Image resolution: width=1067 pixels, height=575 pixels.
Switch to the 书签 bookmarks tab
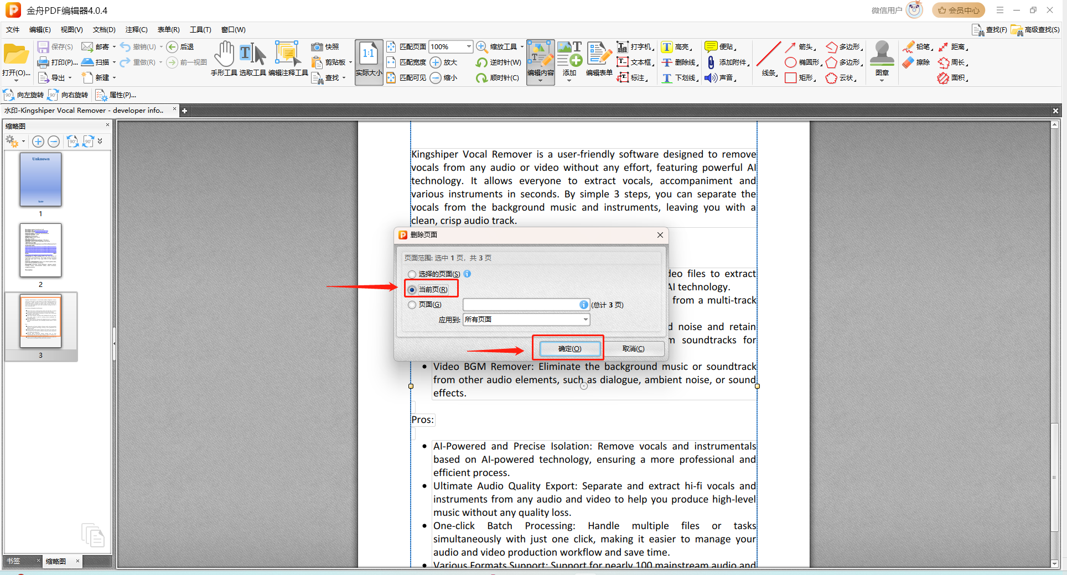click(13, 561)
